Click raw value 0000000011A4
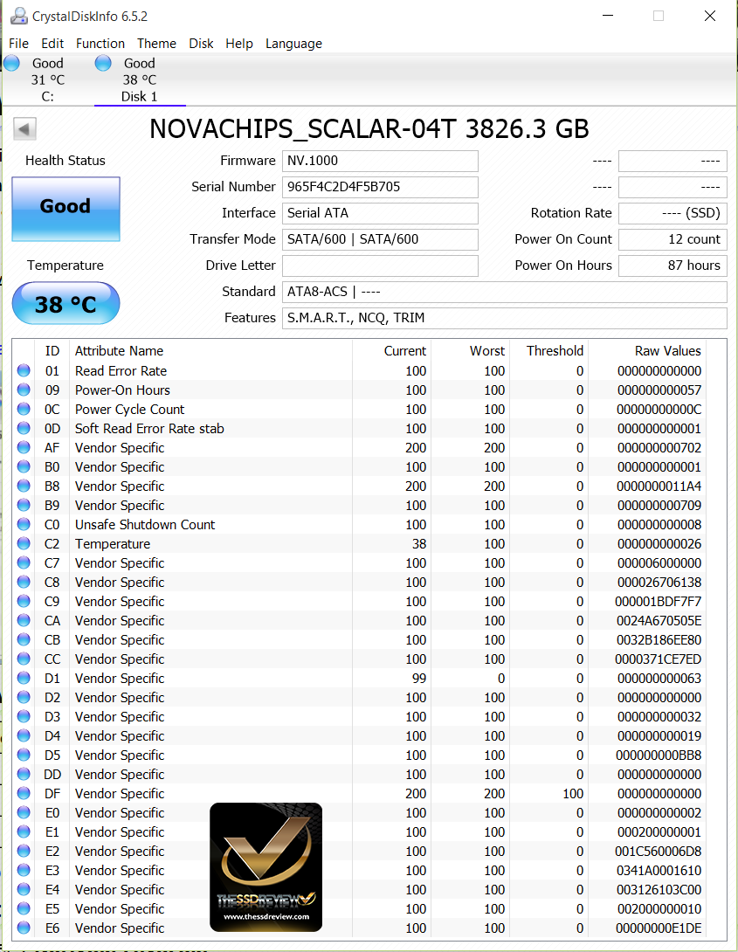Screen dimensions: 738x952 (659, 486)
